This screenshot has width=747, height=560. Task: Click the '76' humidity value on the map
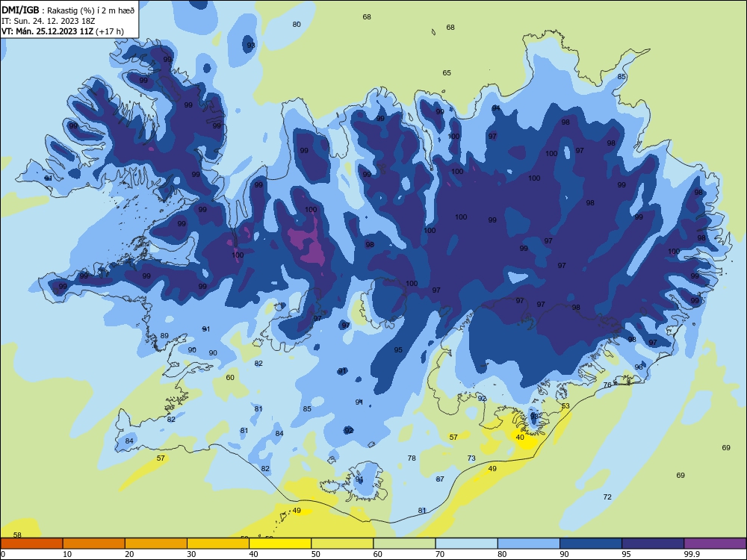pos(607,385)
